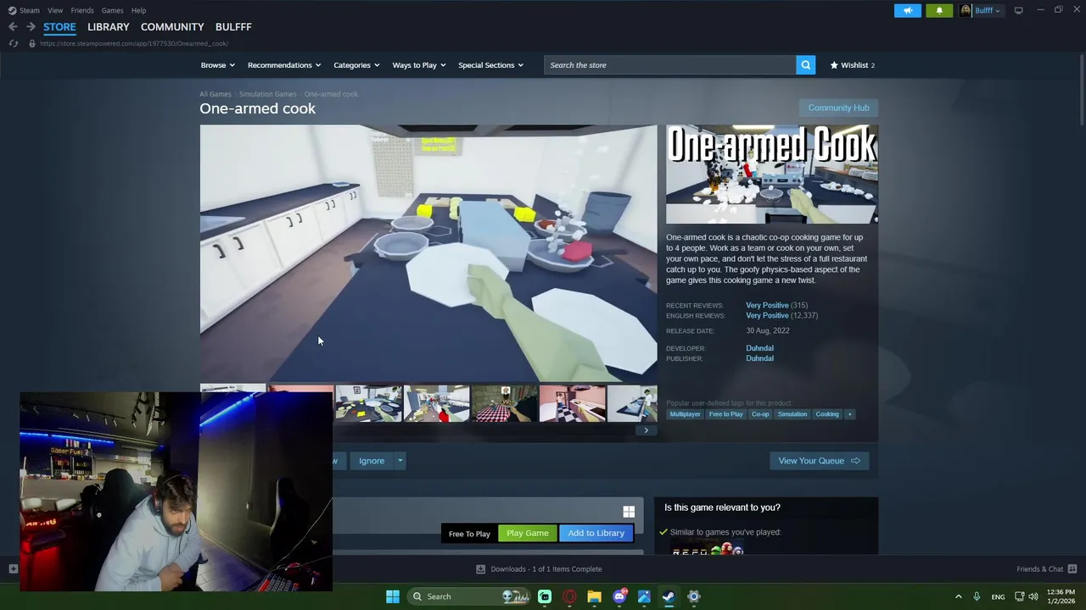
Task: Click the Co-op tag
Action: click(760, 414)
